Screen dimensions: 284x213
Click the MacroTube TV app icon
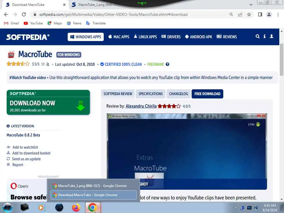11,54
